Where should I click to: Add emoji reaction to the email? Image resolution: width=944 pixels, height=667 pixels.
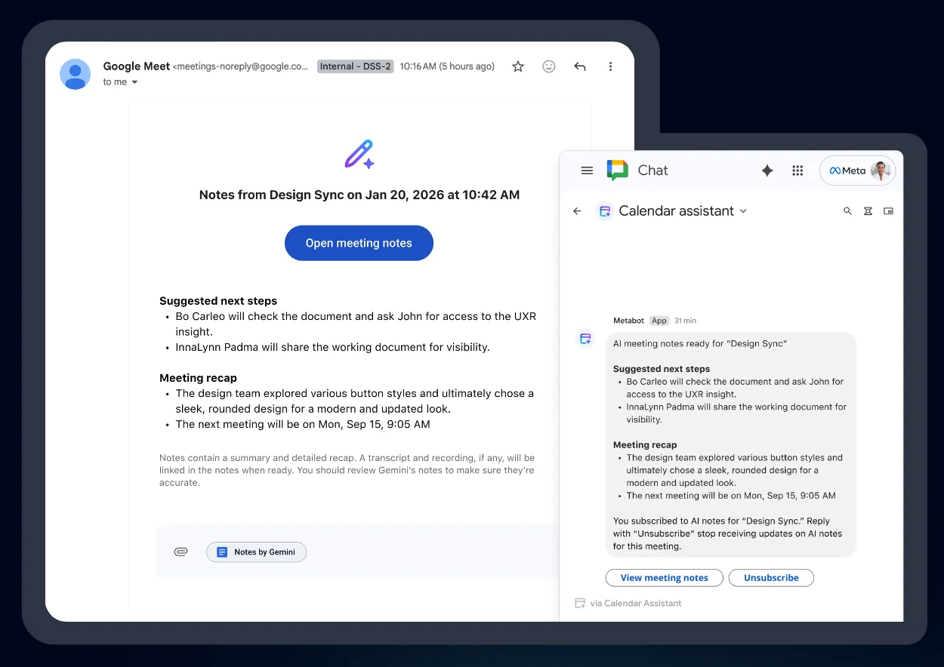pyautogui.click(x=549, y=66)
